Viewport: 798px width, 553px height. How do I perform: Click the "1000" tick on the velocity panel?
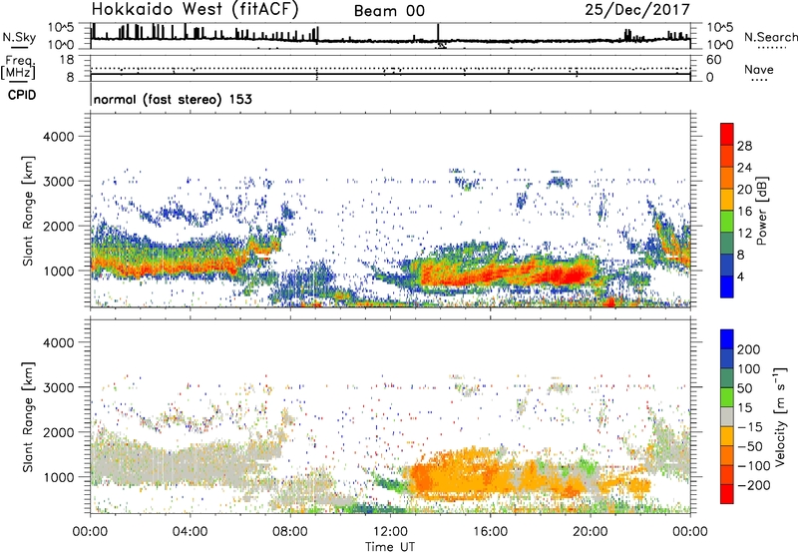pos(59,477)
